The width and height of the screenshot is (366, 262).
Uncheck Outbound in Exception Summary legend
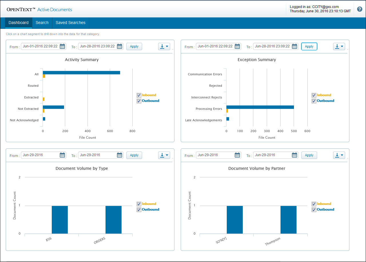pos(314,101)
